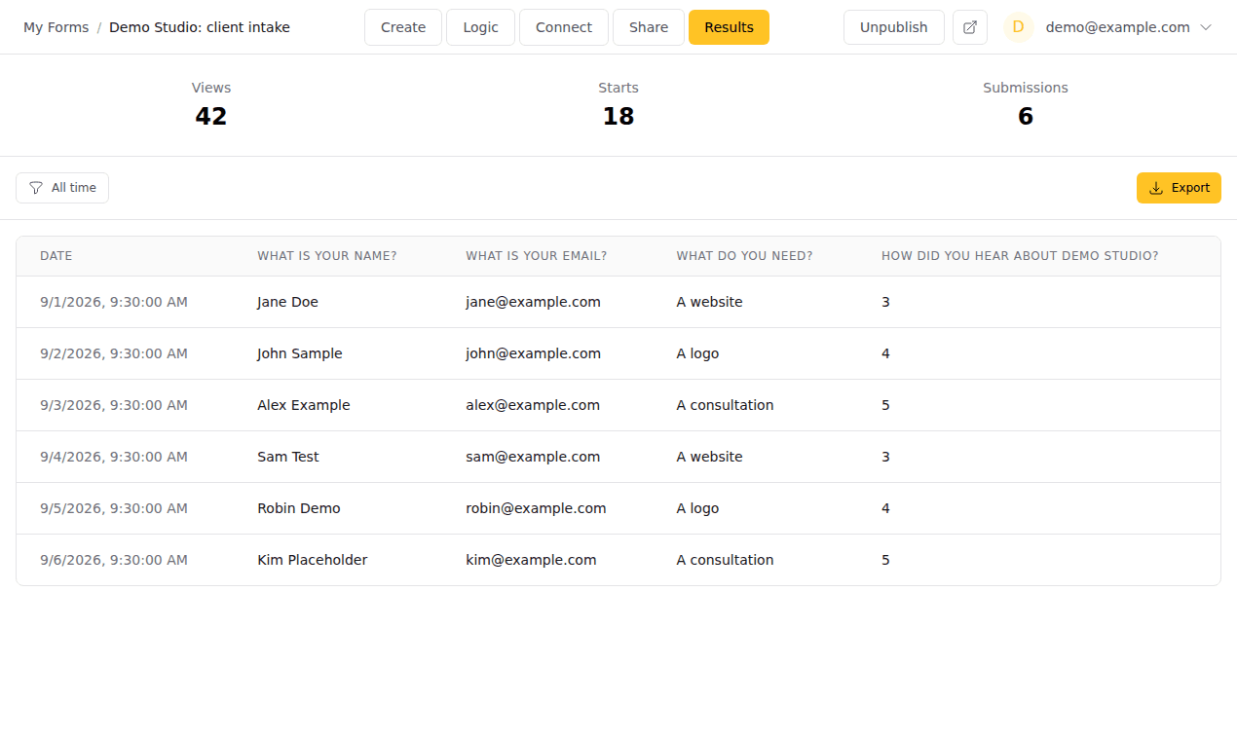Image resolution: width=1237 pixels, height=740 pixels.
Task: Click A consultation in Kim Placeholder's row
Action: tap(725, 560)
